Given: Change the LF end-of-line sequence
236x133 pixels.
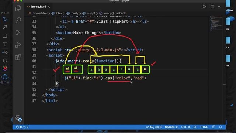Looking at the screenshot, I should pyautogui.click(x=195, y=127).
